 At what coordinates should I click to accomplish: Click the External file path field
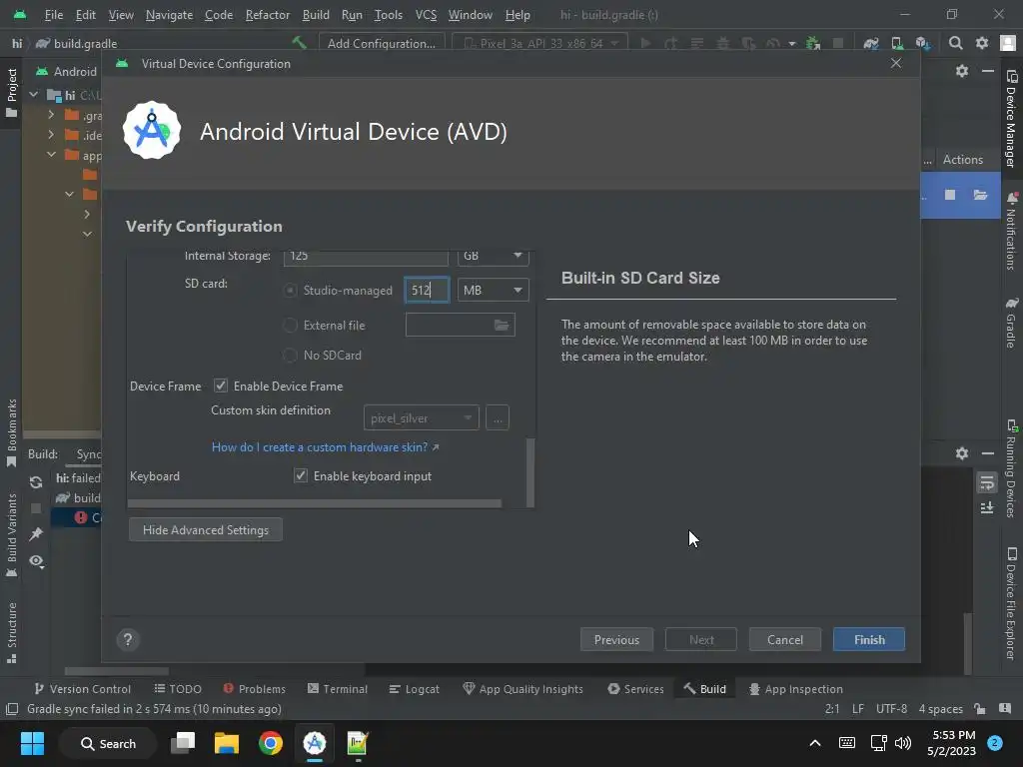(460, 325)
